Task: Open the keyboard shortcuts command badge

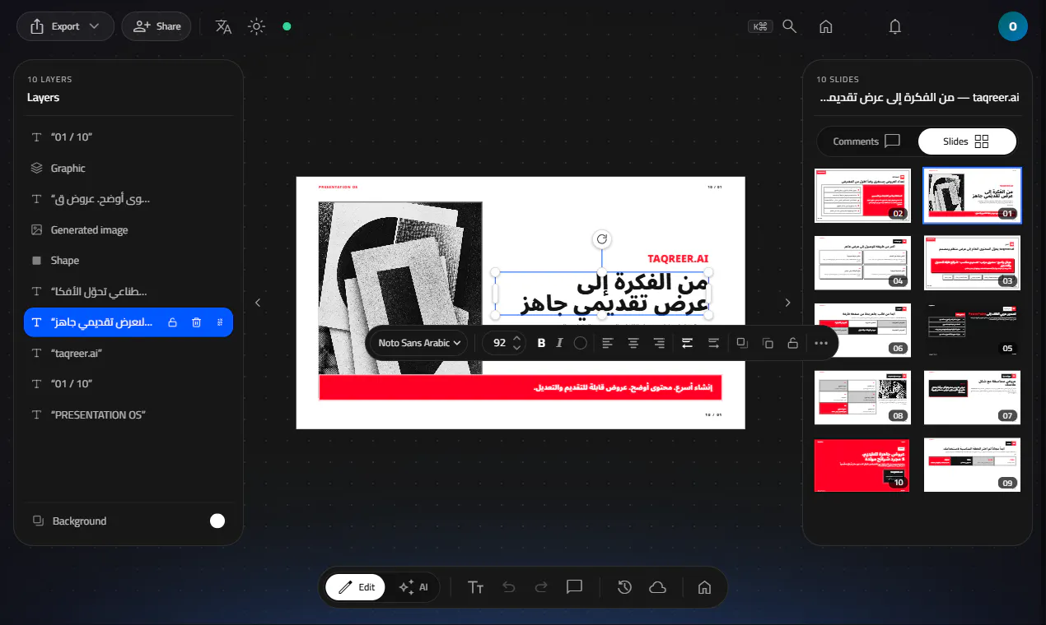Action: click(759, 26)
